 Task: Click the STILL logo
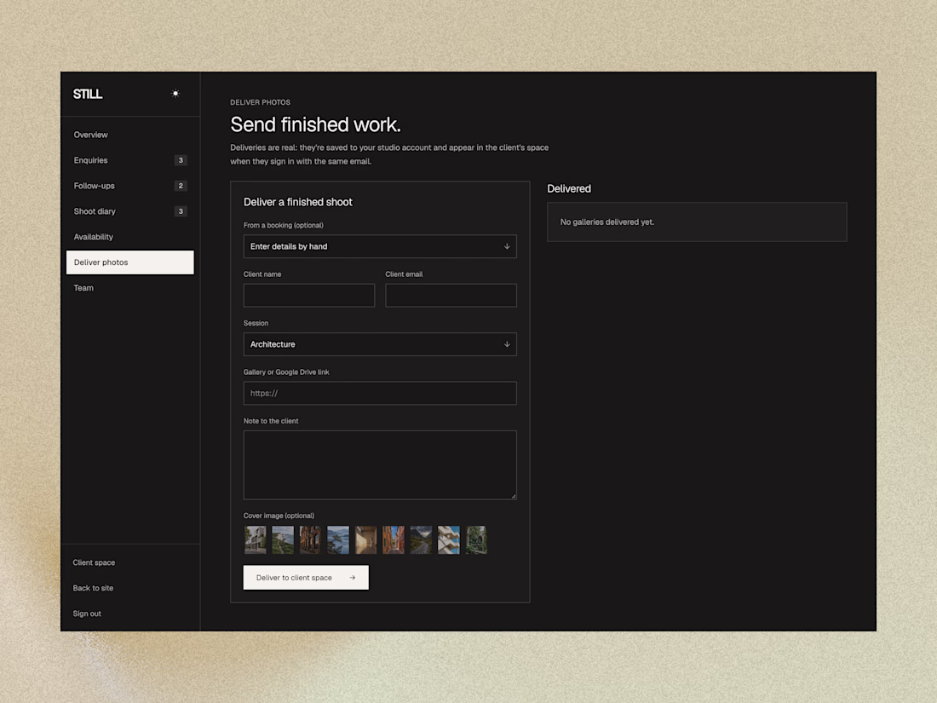[88, 94]
